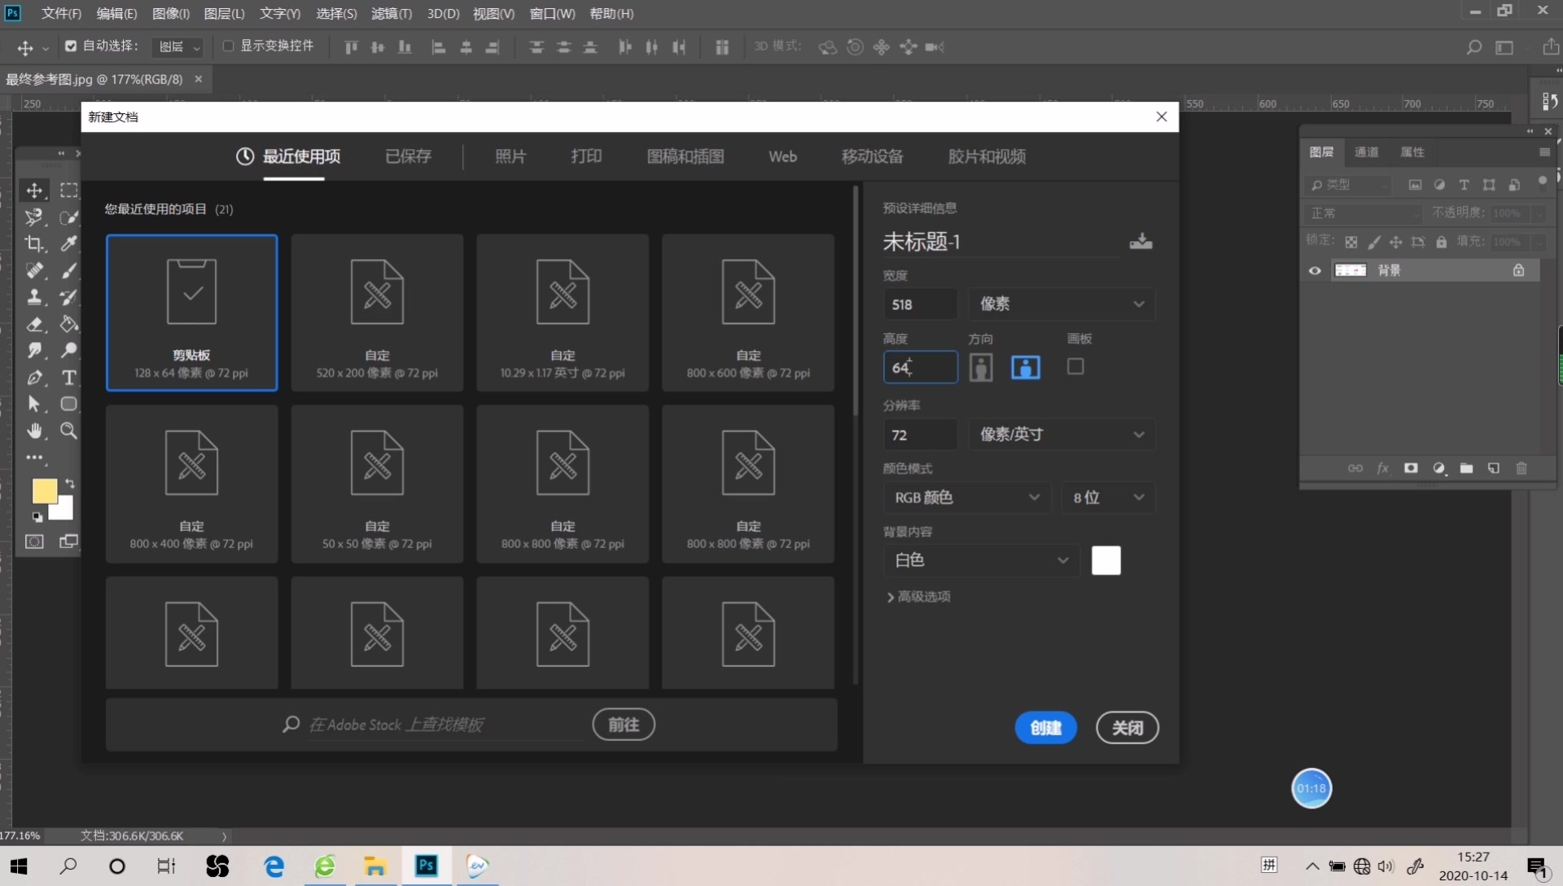Click the delete layer trash icon
This screenshot has height=886, width=1563.
click(x=1521, y=468)
